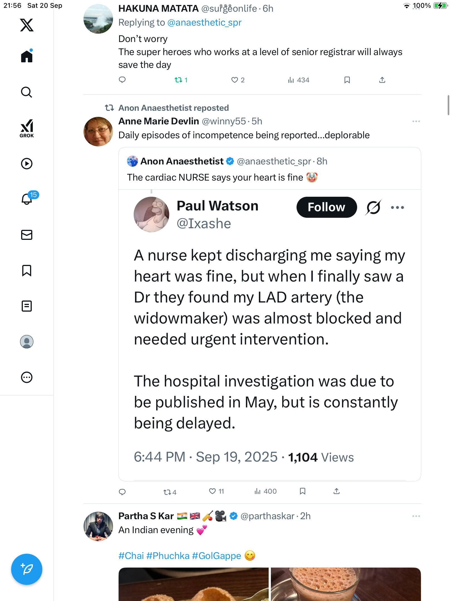This screenshot has height=601, width=451.
Task: Click the compose new post button
Action: coord(27,569)
